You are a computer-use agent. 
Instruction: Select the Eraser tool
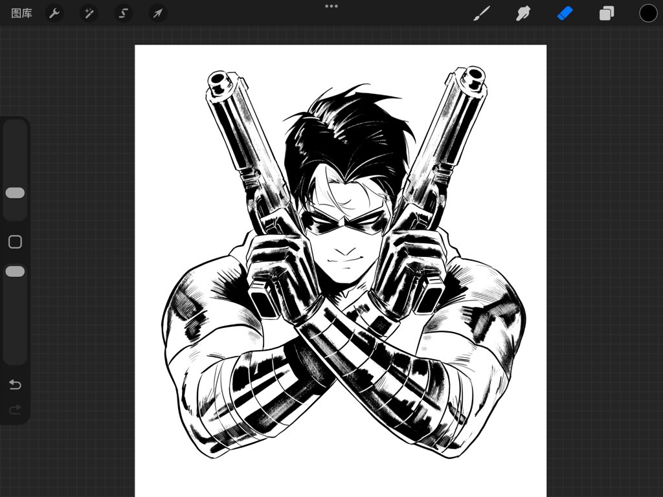pos(565,14)
